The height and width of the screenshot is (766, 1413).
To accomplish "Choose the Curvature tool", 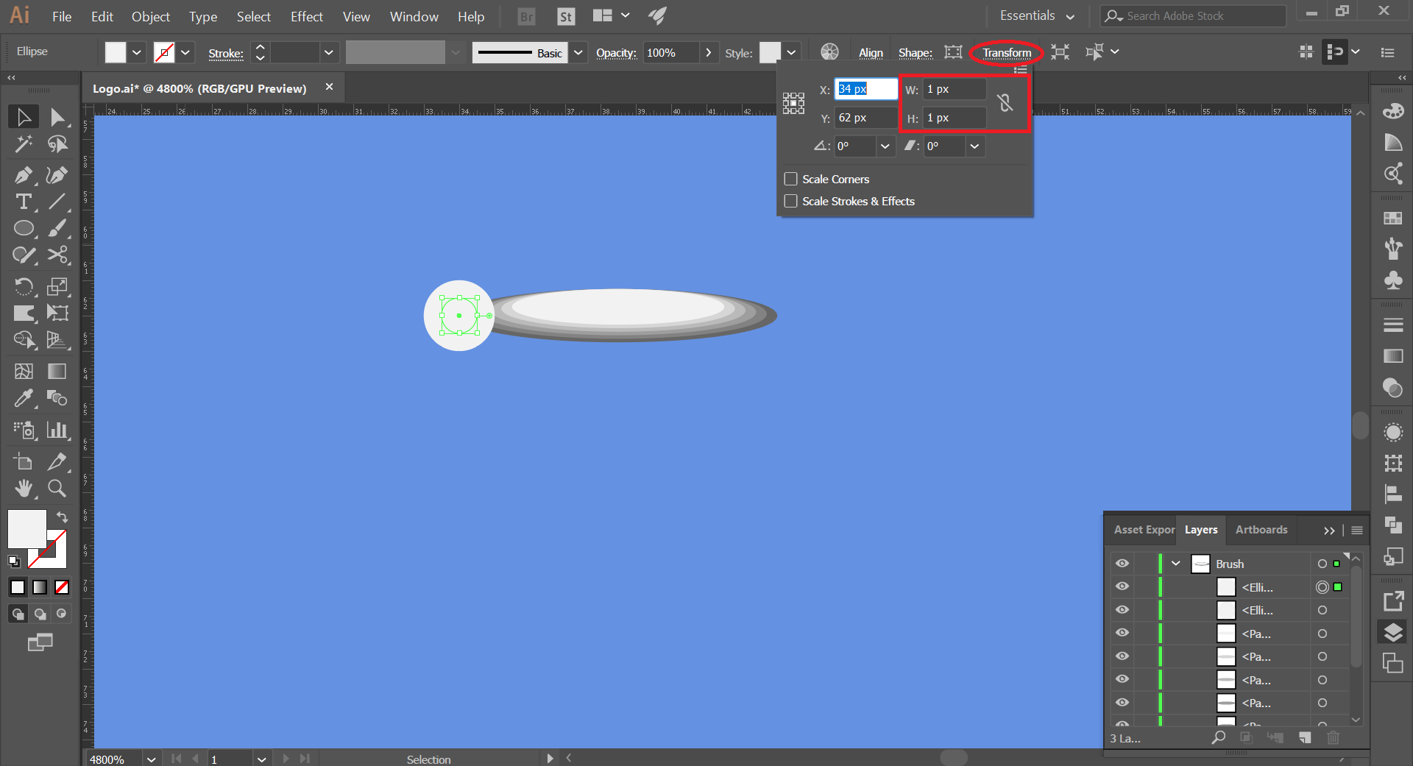I will 57,174.
